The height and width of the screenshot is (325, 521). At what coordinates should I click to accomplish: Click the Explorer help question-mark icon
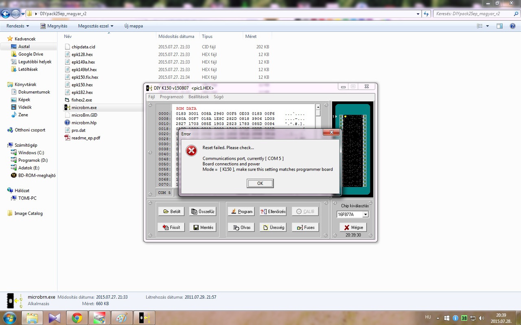[x=512, y=26]
